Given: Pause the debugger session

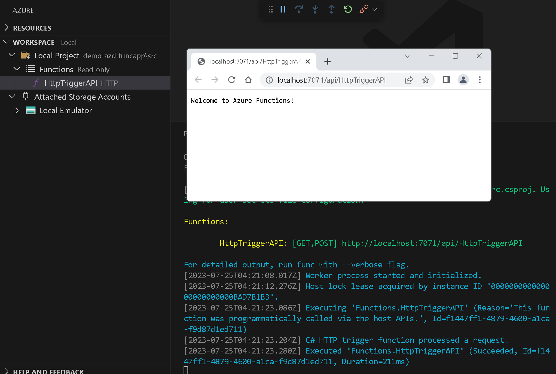Looking at the screenshot, I should pyautogui.click(x=283, y=9).
